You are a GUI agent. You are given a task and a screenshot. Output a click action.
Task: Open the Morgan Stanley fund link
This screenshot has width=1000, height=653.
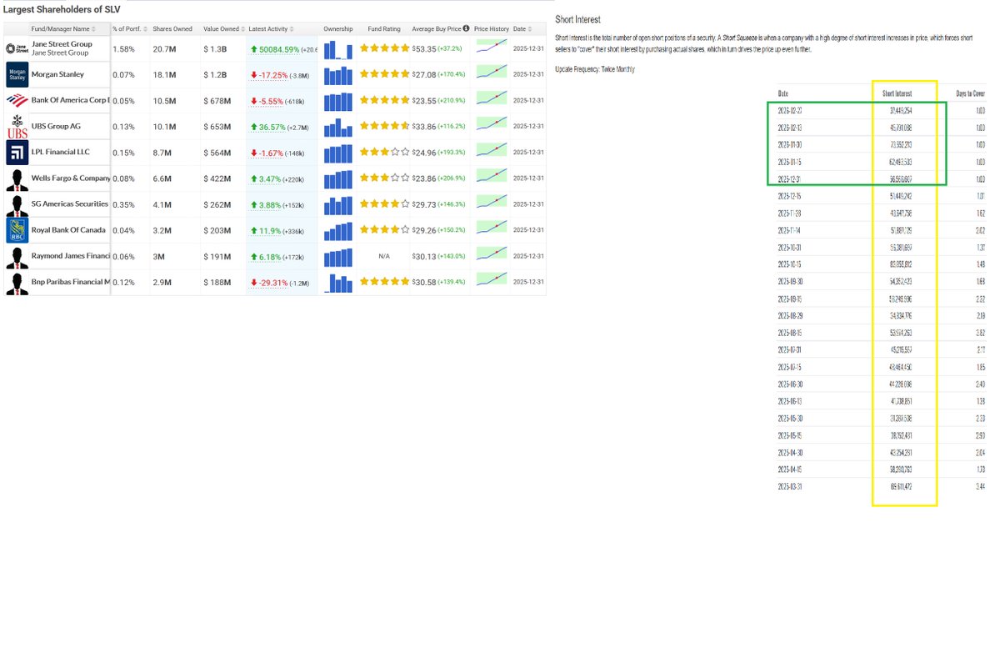57,75
